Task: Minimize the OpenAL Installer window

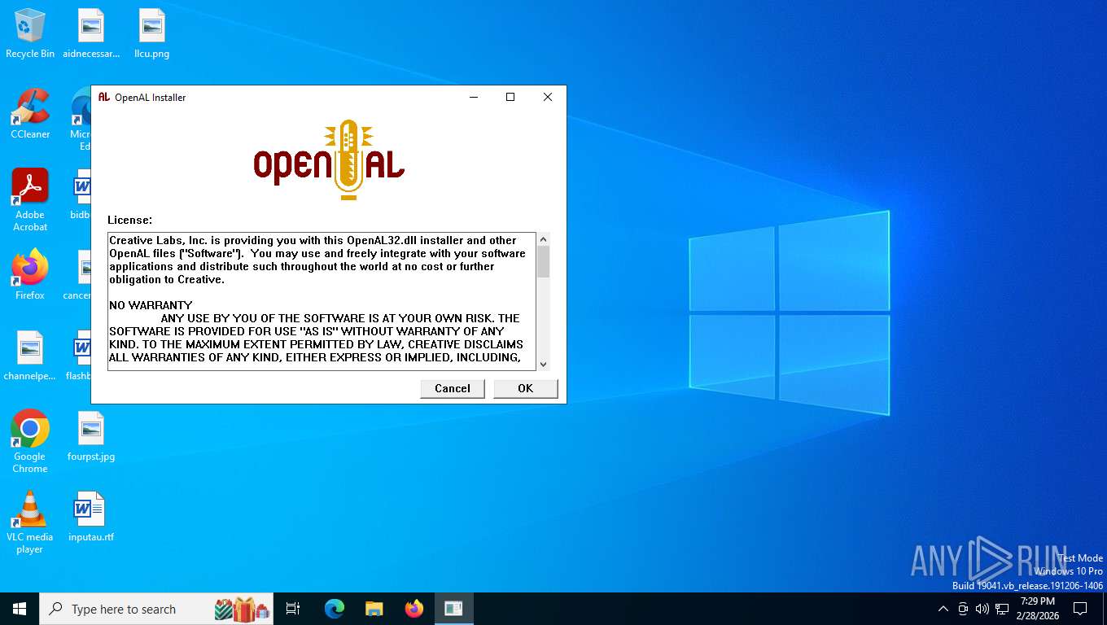Action: 474,97
